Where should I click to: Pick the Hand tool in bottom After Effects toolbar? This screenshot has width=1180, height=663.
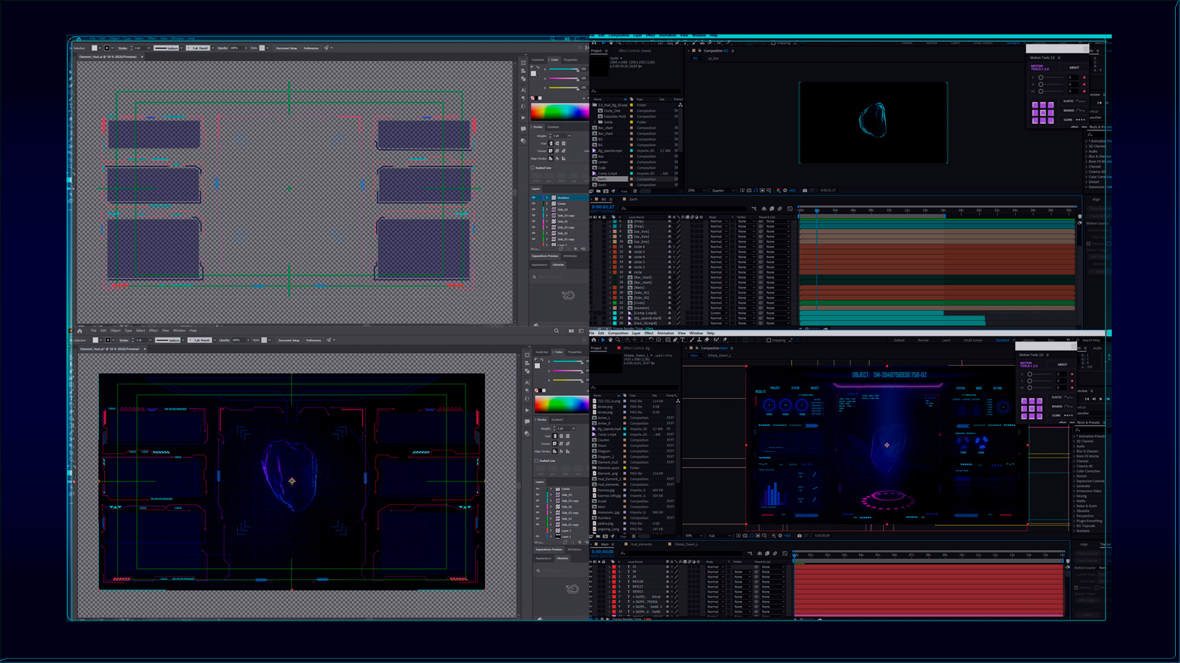click(x=610, y=339)
